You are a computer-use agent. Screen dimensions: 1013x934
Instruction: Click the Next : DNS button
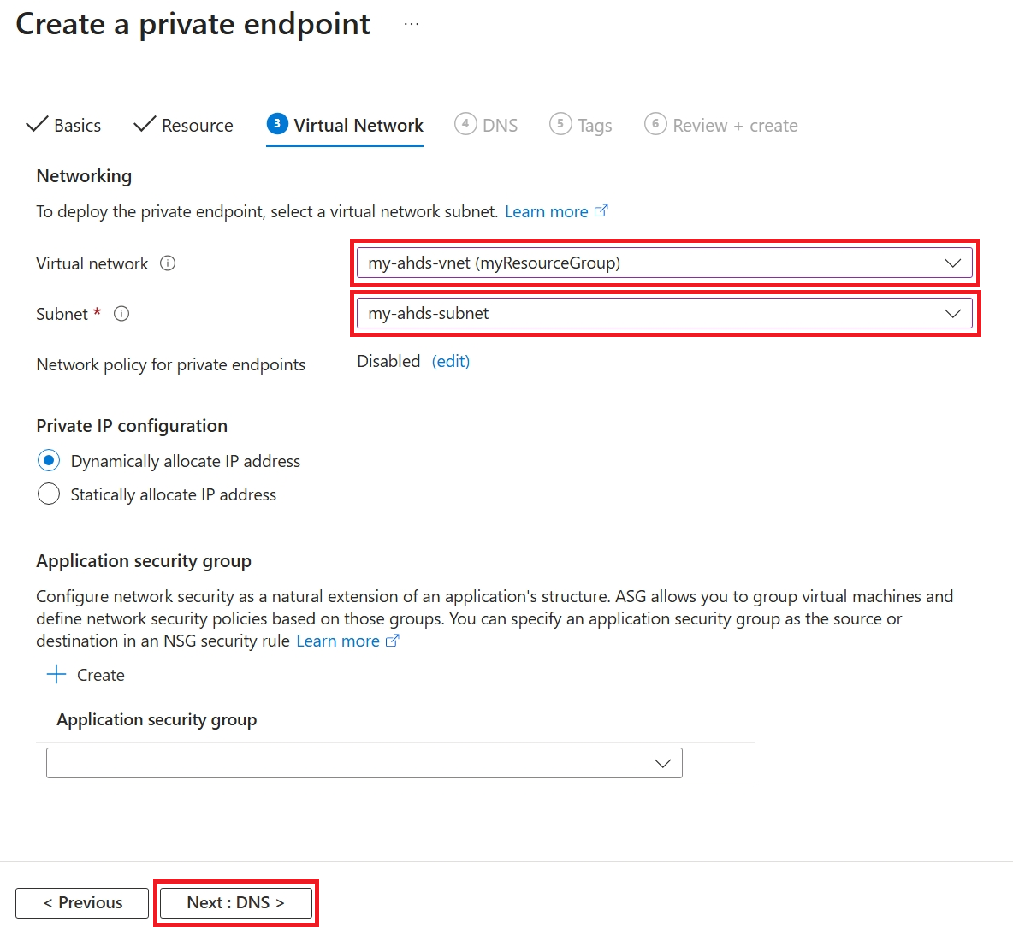(236, 902)
